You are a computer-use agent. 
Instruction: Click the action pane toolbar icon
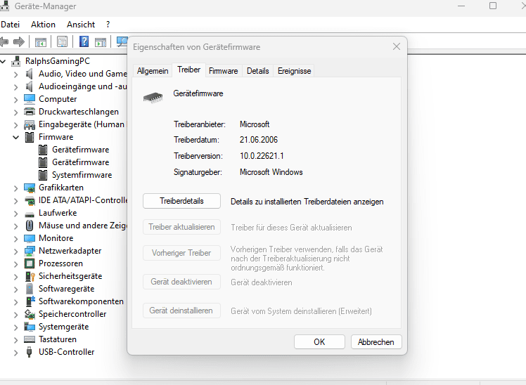pyautogui.click(x=101, y=42)
